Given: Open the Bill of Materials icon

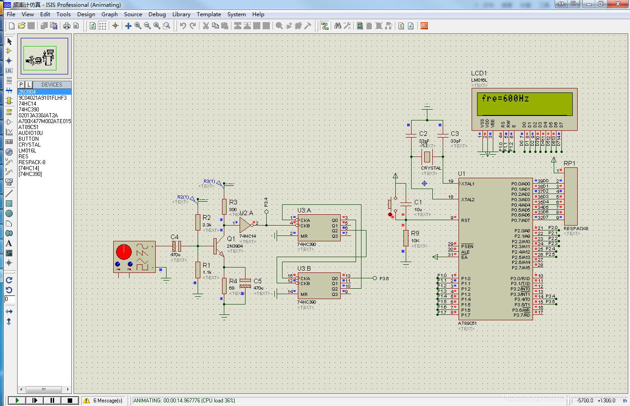Looking at the screenshot, I should tap(401, 26).
